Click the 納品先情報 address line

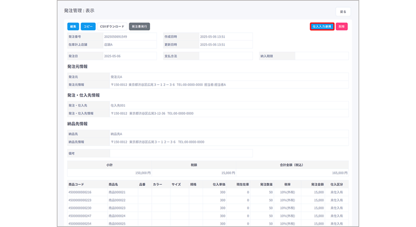[x=158, y=142]
